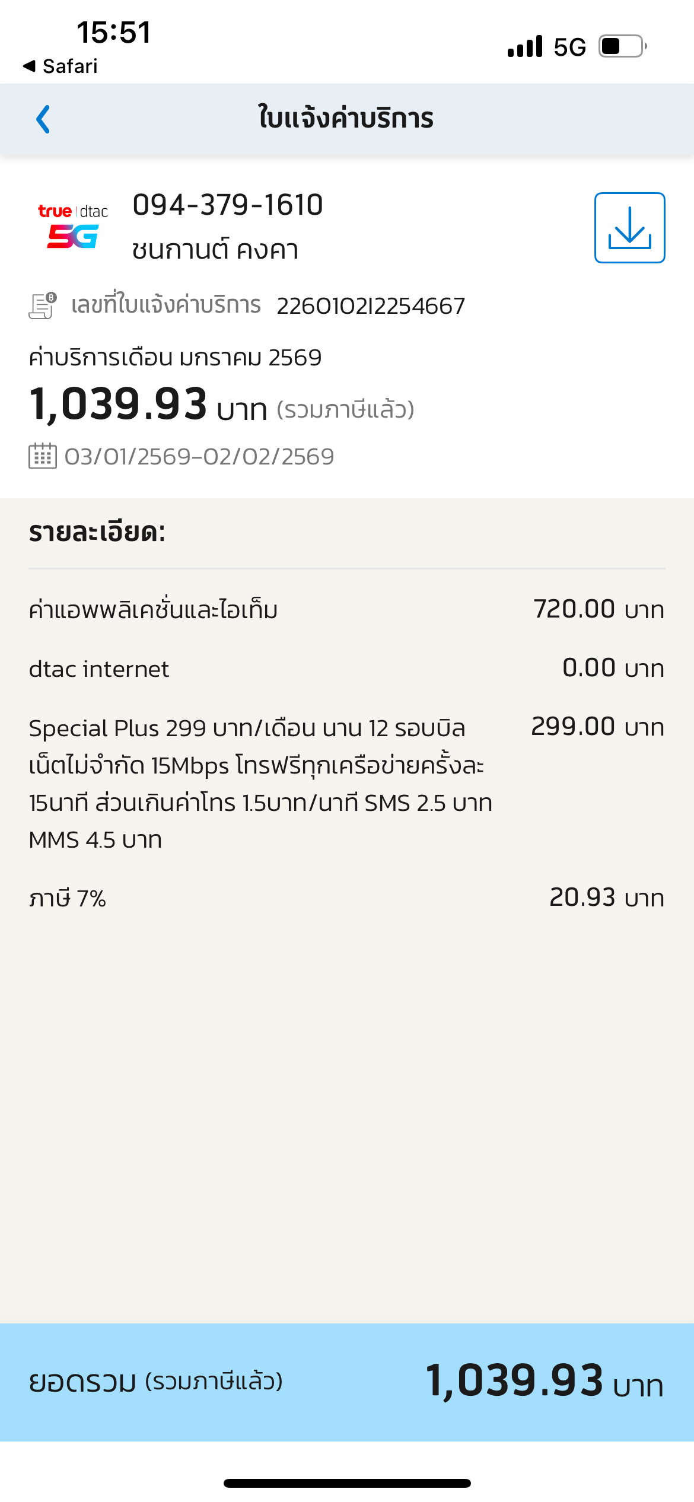This screenshot has height=1502, width=694.
Task: Return to Safari via the back link
Action: pyautogui.click(x=61, y=66)
